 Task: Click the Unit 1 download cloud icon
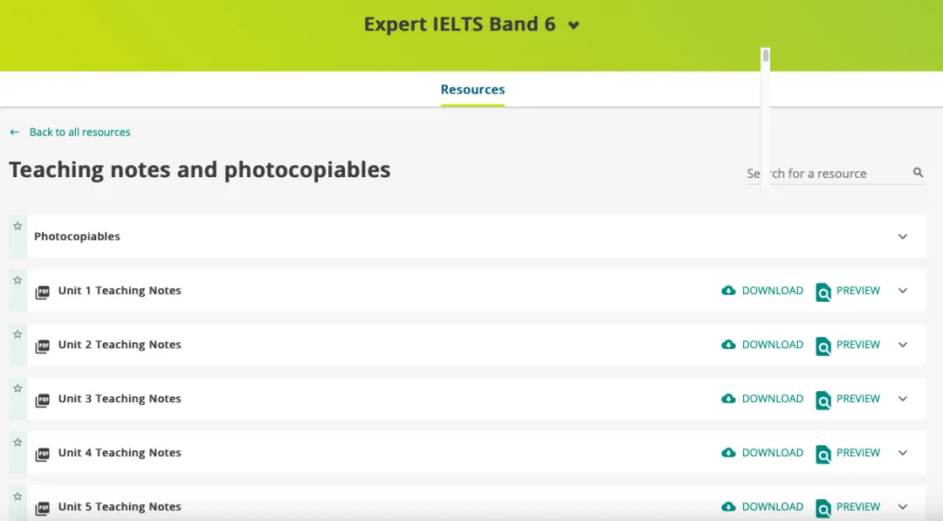pos(728,291)
